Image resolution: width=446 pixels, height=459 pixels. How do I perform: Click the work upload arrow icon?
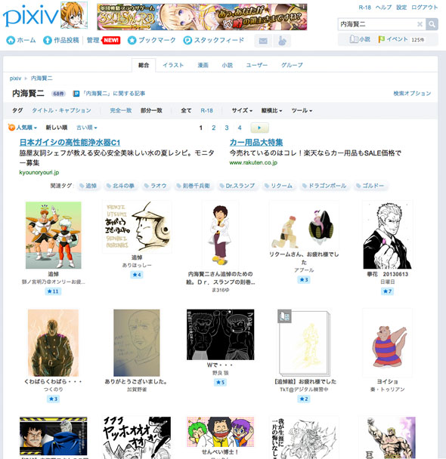(47, 40)
